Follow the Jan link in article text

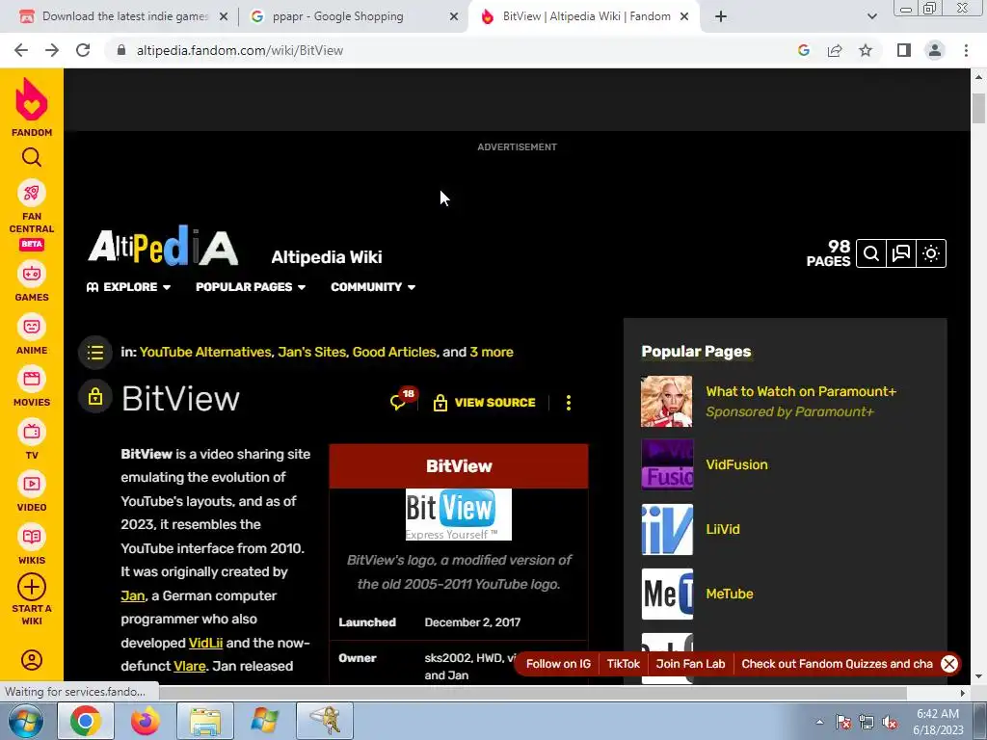(133, 595)
